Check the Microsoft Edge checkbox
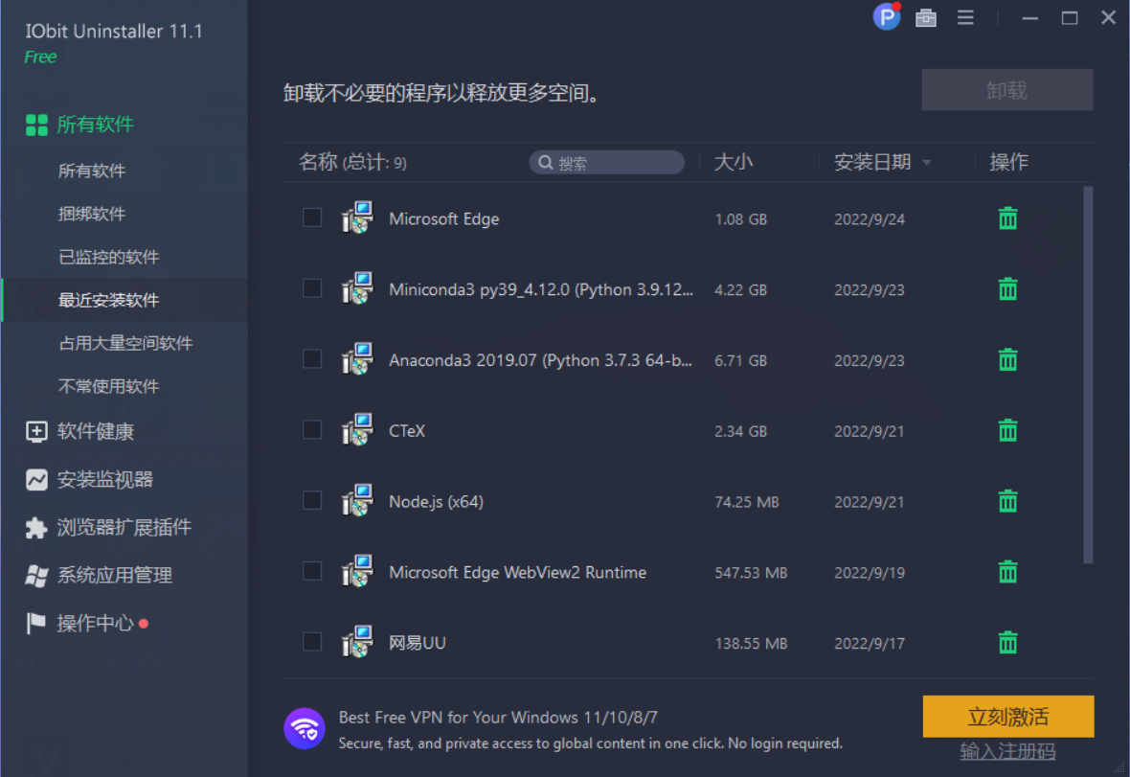Screen dimensions: 1130x777 pos(312,217)
